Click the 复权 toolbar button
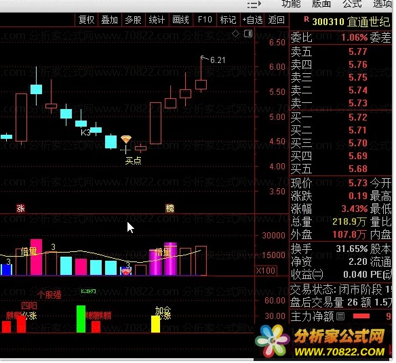Viewport: 396px width, 363px height. point(86,20)
